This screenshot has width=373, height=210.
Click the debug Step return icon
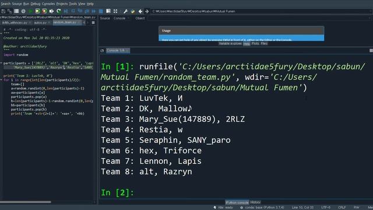87,11
